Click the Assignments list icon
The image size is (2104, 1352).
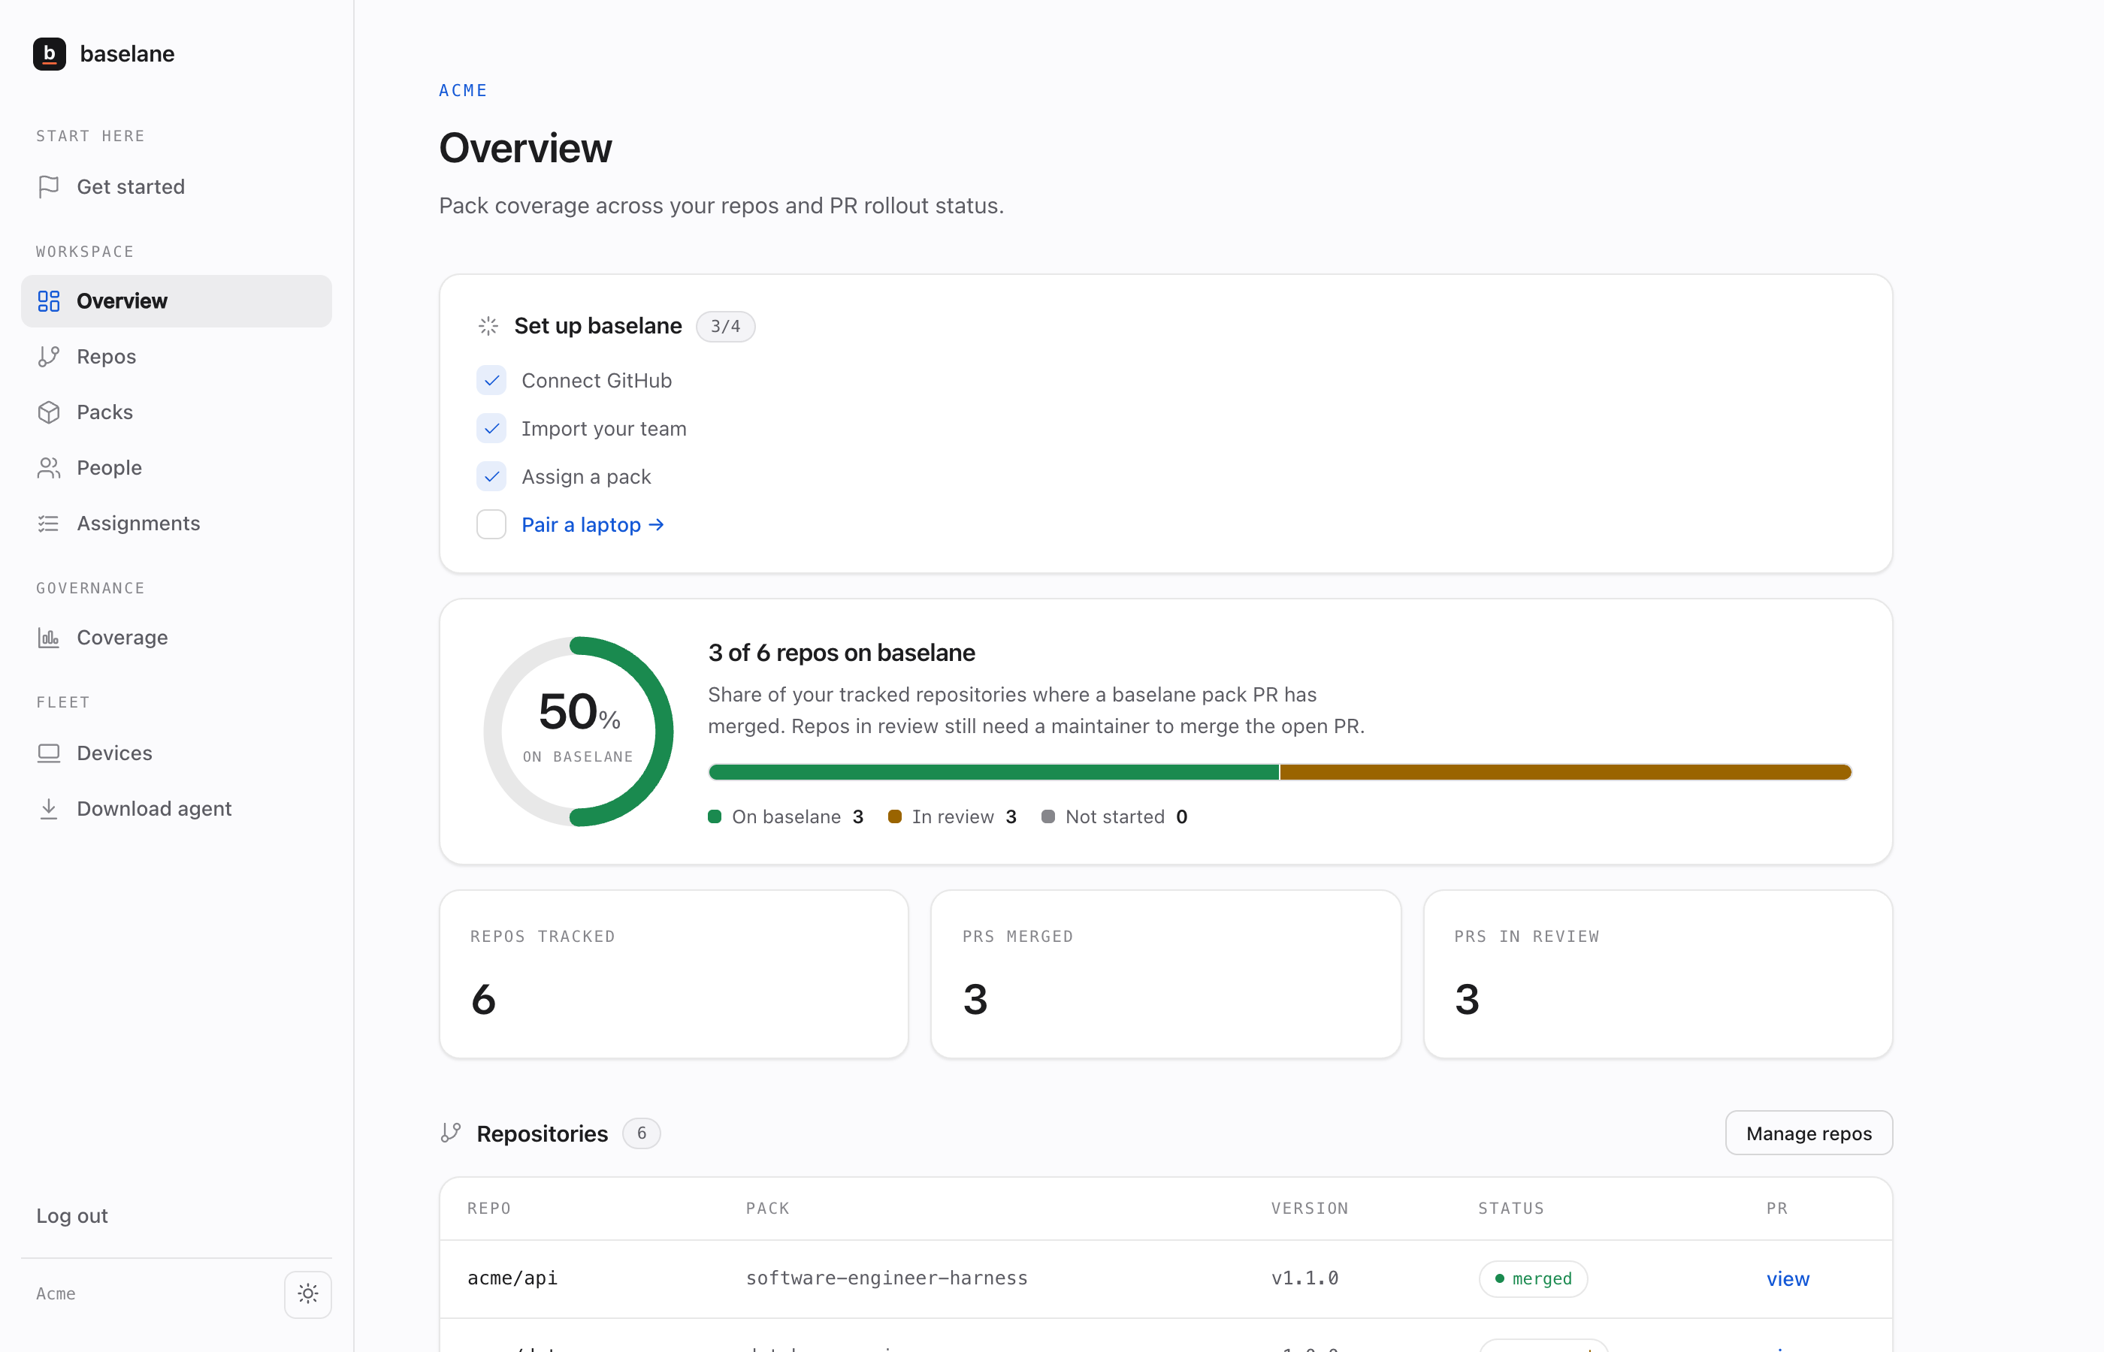49,524
